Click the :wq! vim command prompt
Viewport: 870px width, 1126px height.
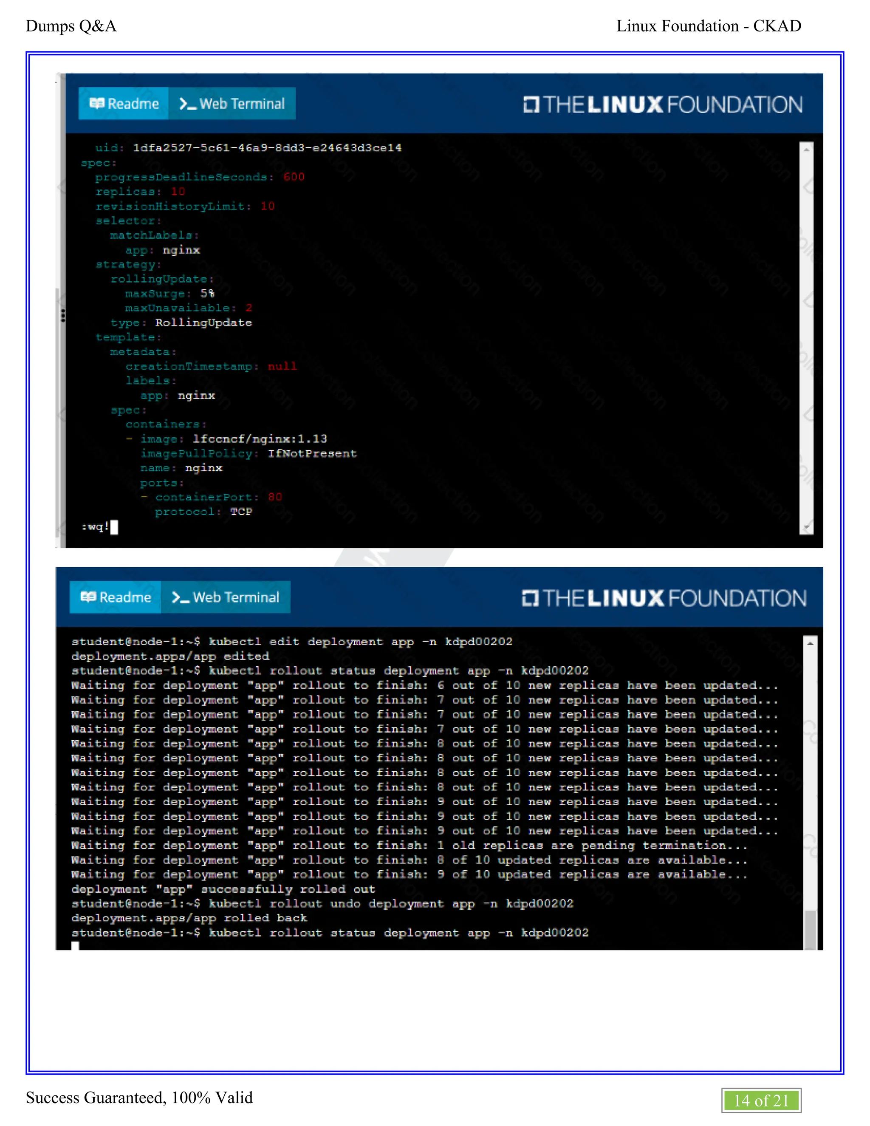[x=96, y=526]
